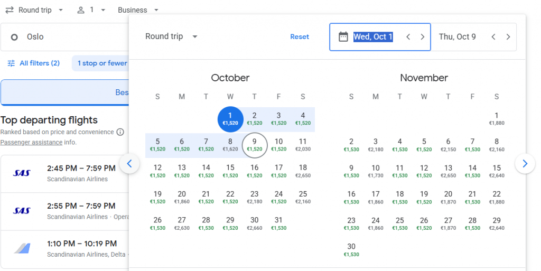Screen dimensions: 541x271
Task: Select the 2:45 PM – 7:59 PM flight
Action: 65,174
